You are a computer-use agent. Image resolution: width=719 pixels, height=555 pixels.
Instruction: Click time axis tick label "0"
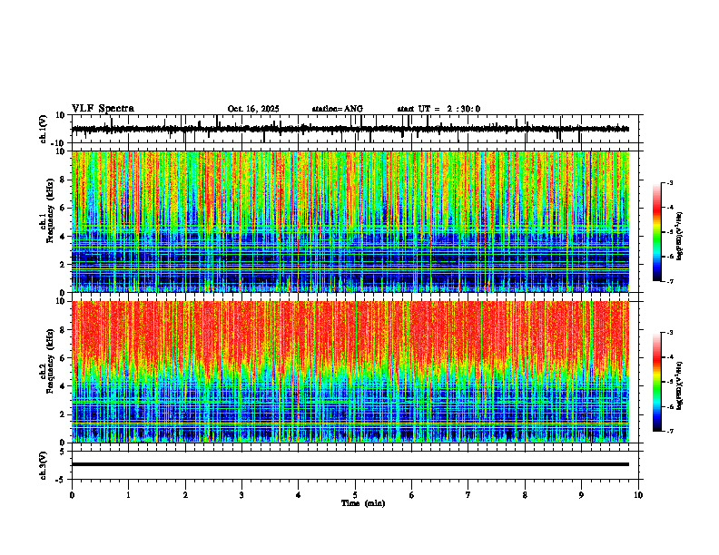(x=72, y=495)
